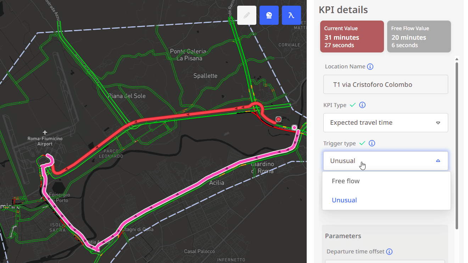Image resolution: width=468 pixels, height=263 pixels.
Task: Choose Free flow from the dropdown list
Action: click(x=346, y=181)
